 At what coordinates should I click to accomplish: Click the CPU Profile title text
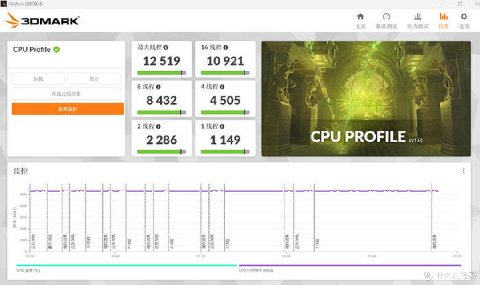(32, 50)
